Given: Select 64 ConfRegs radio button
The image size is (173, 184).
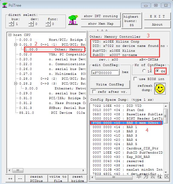Looking at the screenshot, I should point(158,71).
